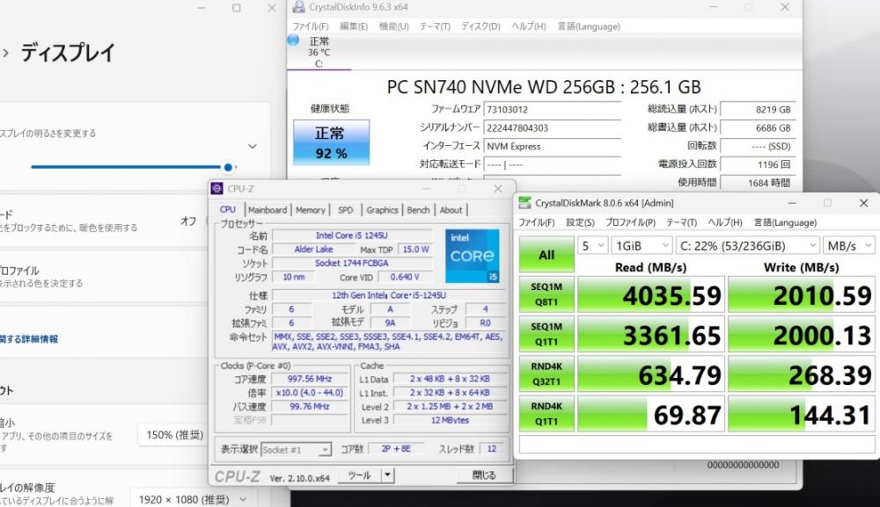Switch to the SPD tab in CPU-Z
The image size is (880, 507).
coord(345,210)
